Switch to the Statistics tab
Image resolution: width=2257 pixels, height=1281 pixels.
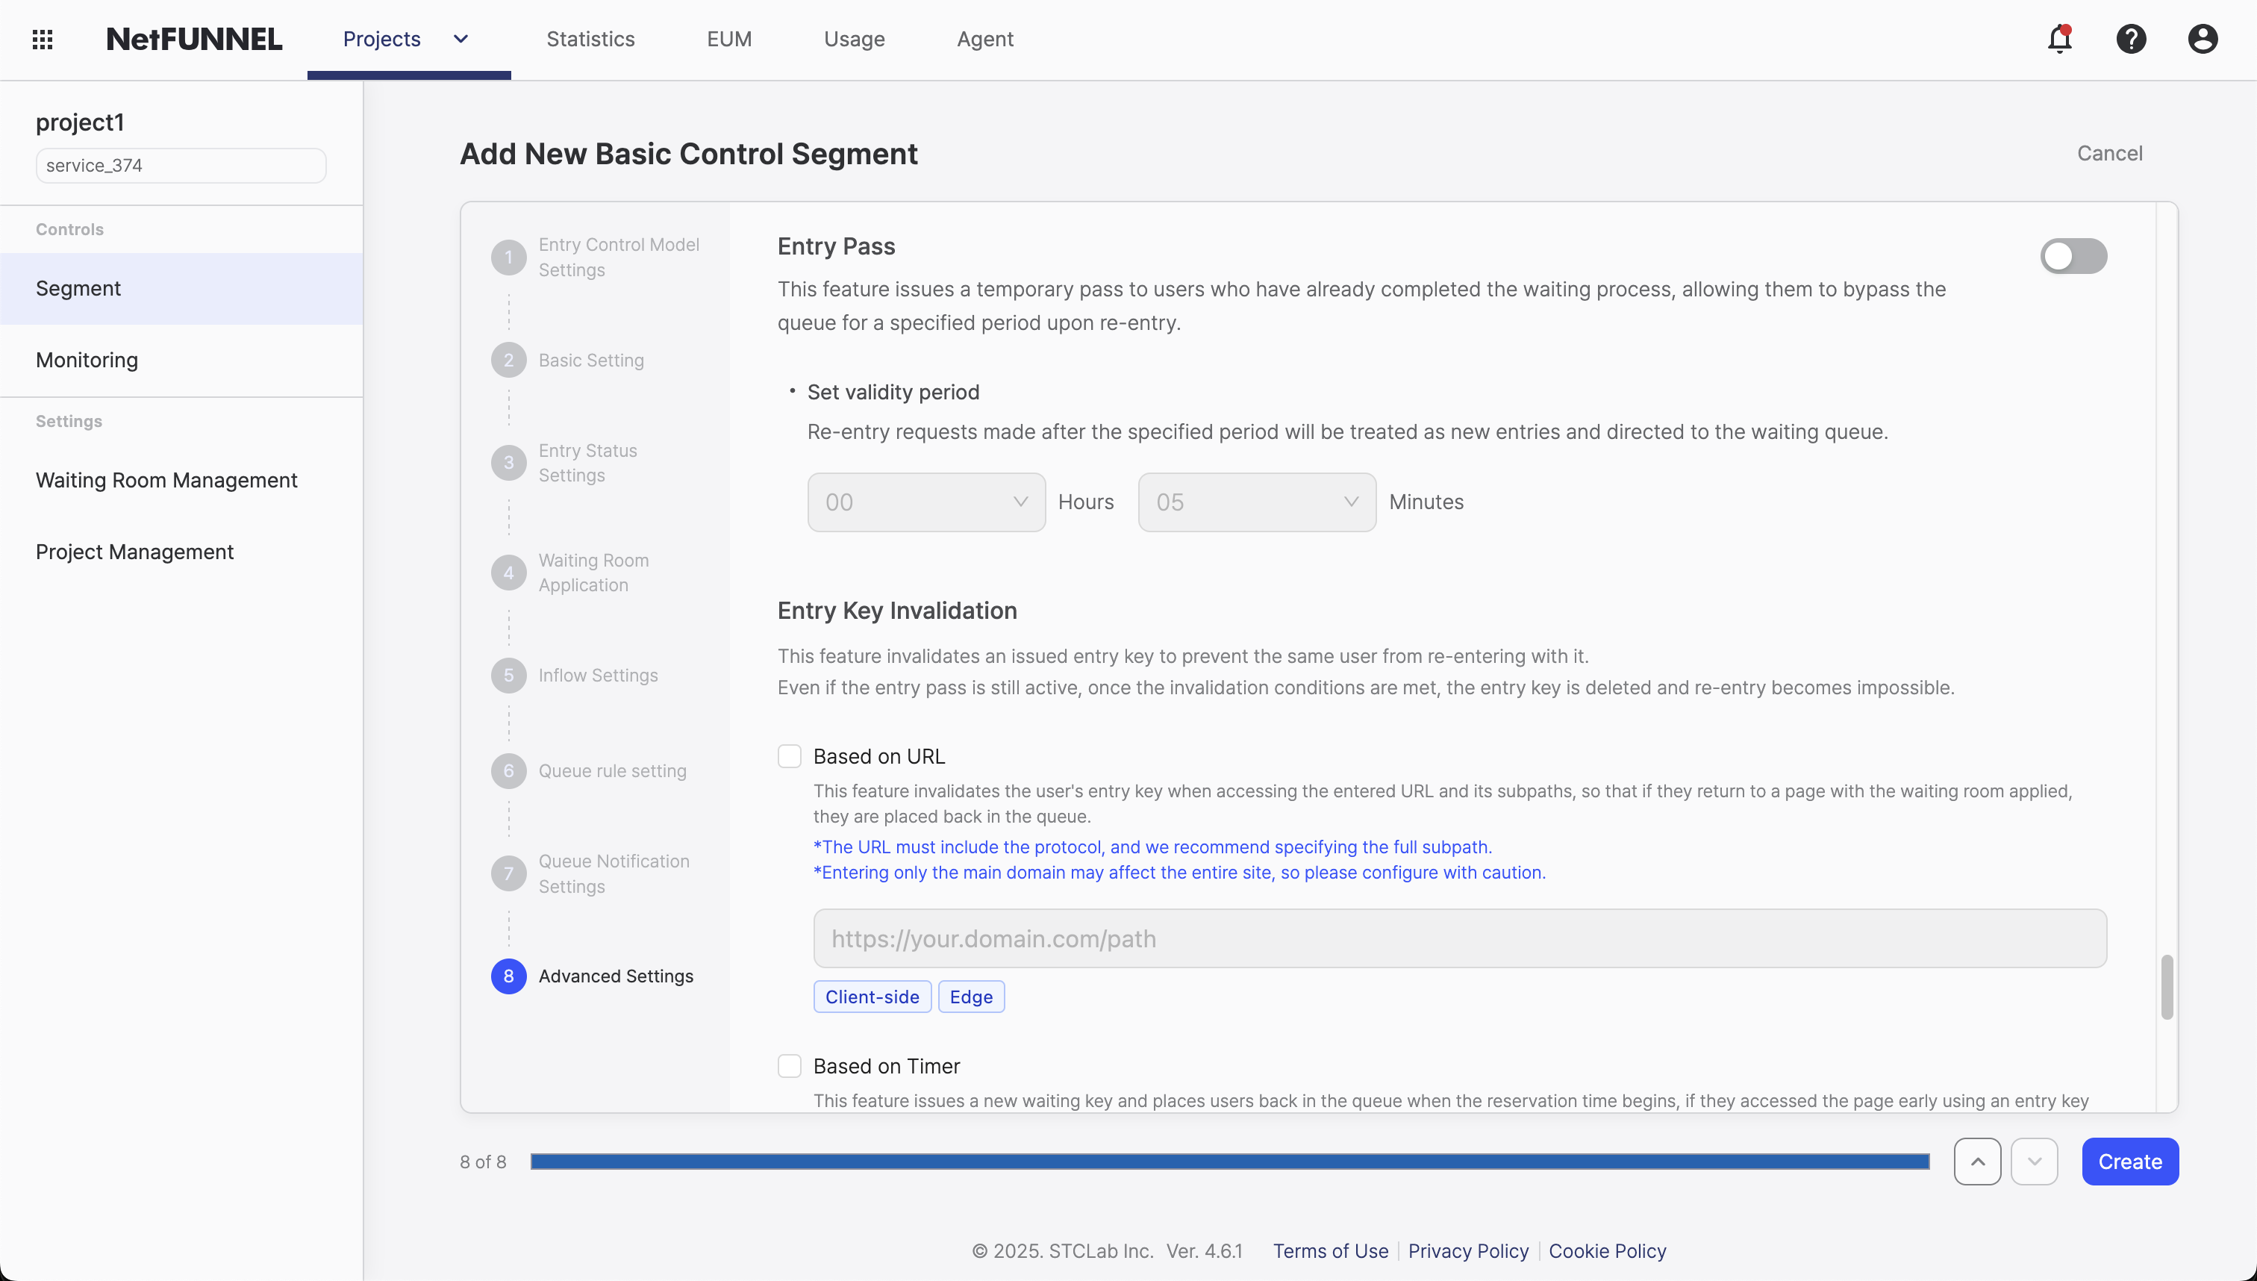tap(590, 39)
